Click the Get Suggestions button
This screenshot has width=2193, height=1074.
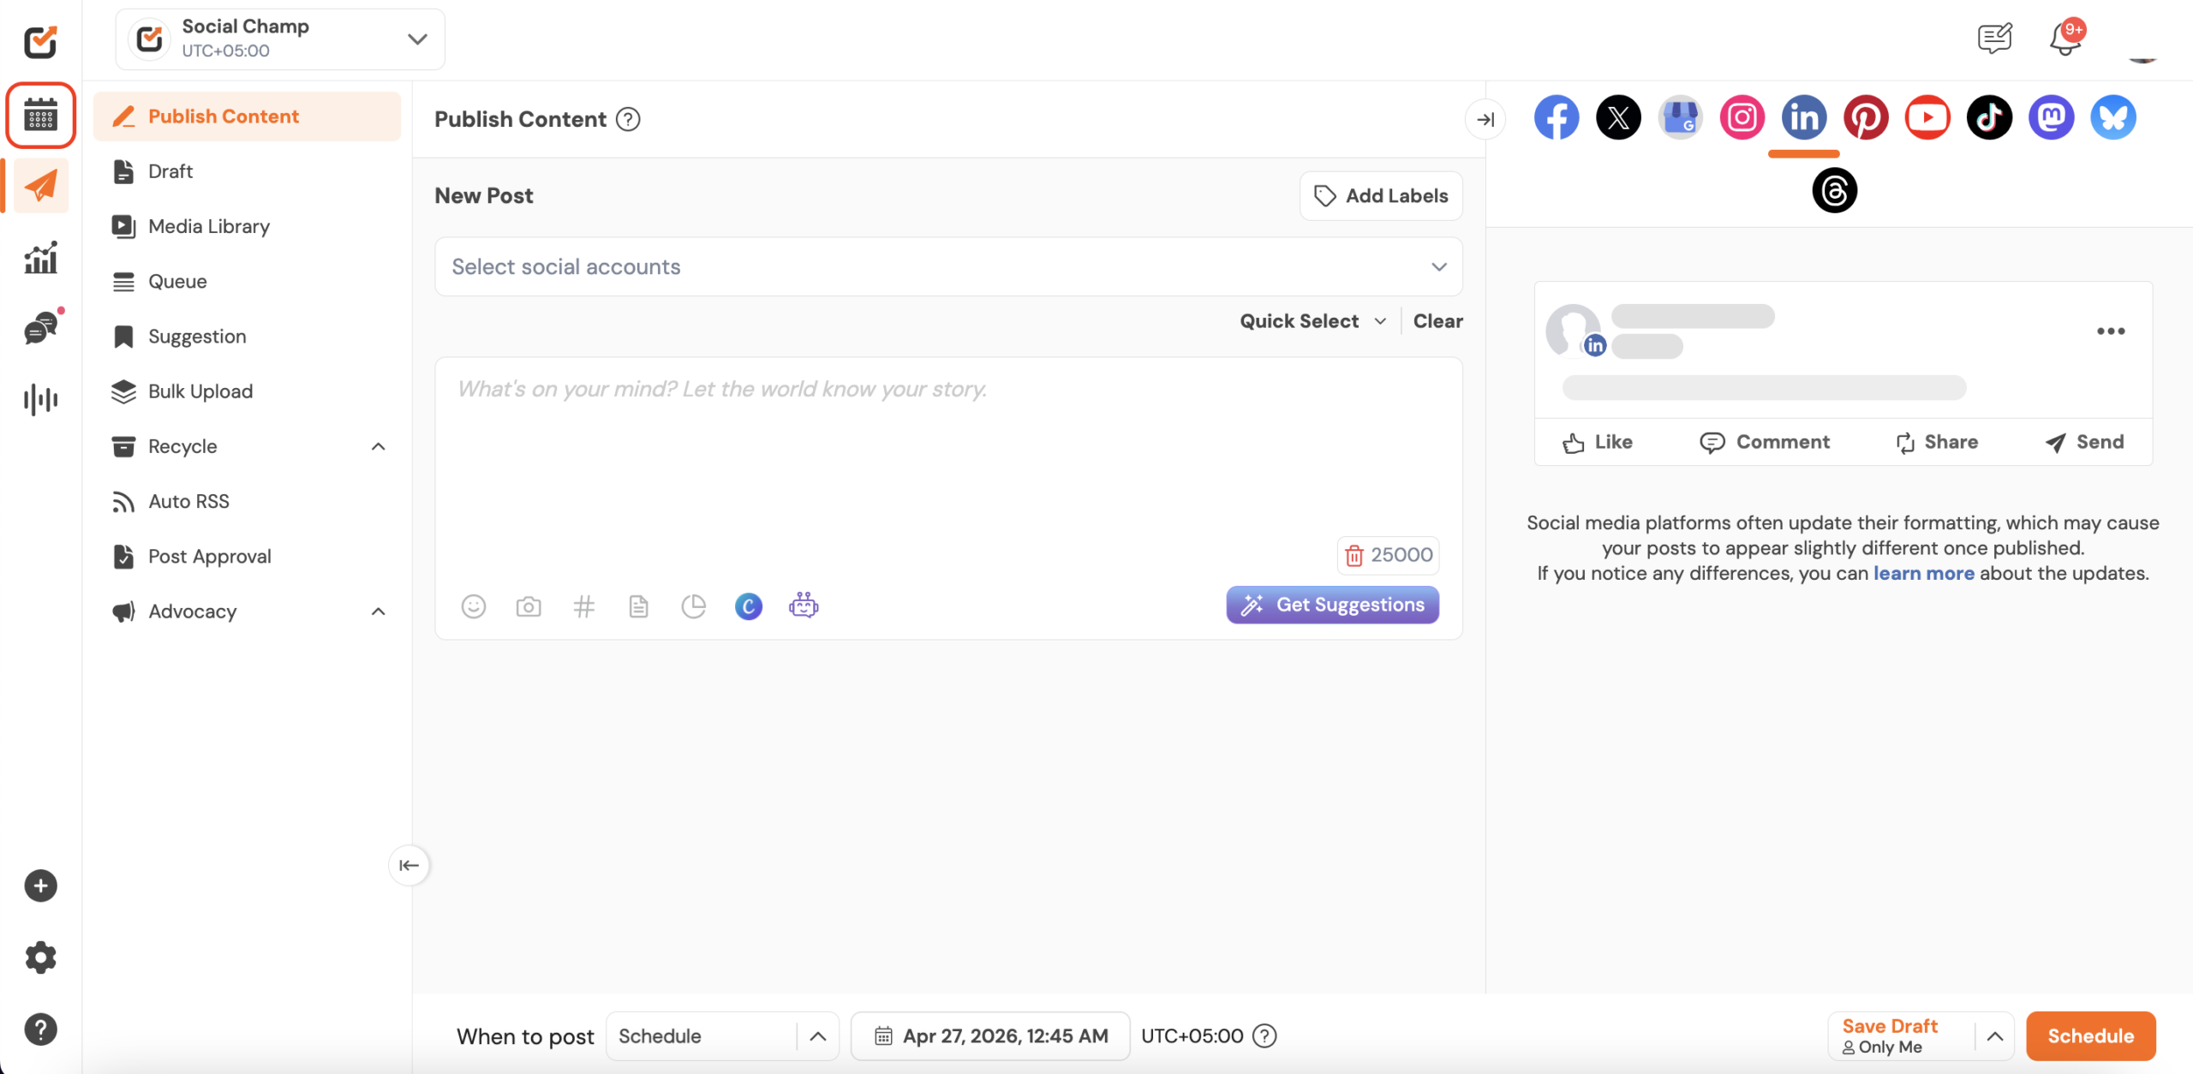coord(1332,605)
